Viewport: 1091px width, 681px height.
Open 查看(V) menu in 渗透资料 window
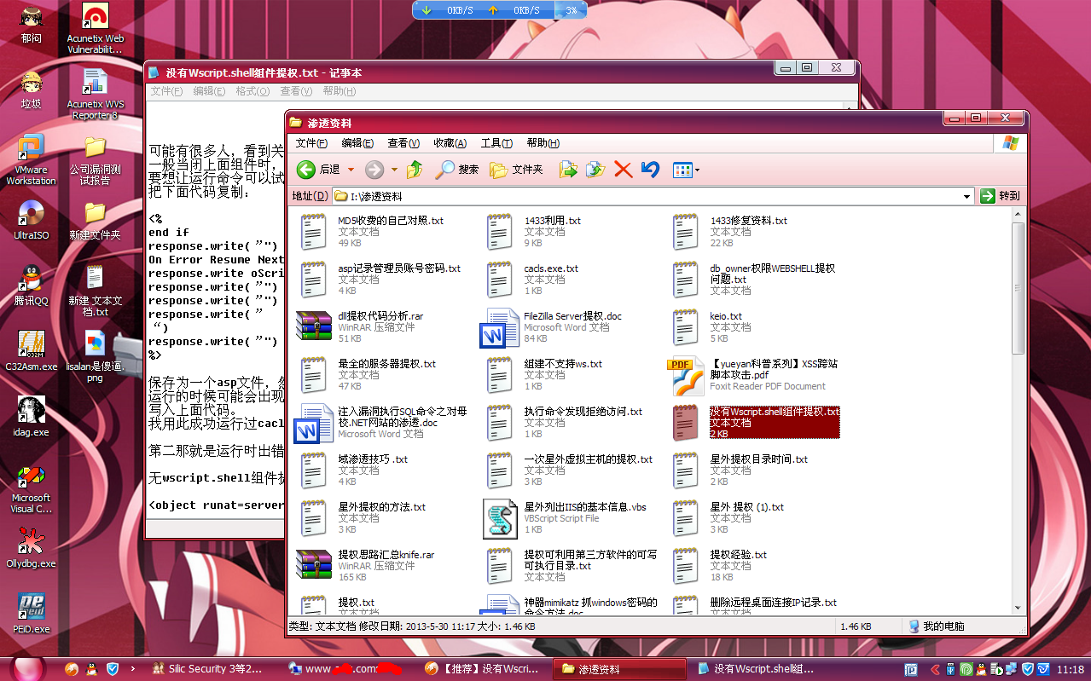(x=403, y=143)
